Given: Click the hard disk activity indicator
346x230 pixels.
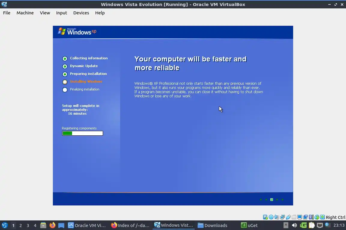Looking at the screenshot, I should tap(265, 217).
